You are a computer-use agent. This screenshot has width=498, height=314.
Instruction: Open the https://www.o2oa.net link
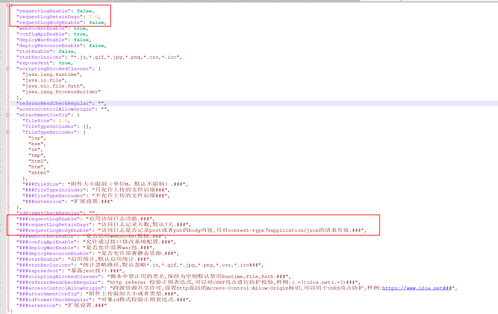(417, 288)
